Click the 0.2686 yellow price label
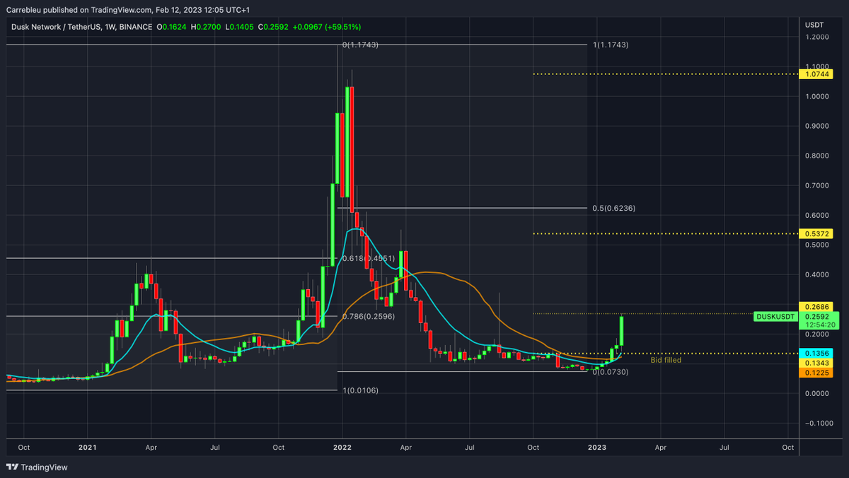The image size is (849, 478). click(816, 306)
